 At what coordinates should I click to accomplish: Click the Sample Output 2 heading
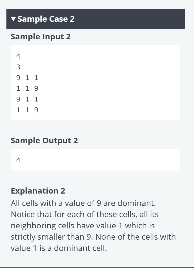pos(44,141)
